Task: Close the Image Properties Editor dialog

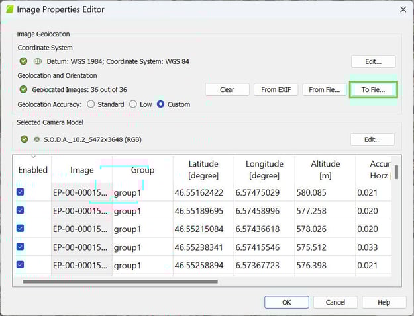Action: pyautogui.click(x=403, y=9)
